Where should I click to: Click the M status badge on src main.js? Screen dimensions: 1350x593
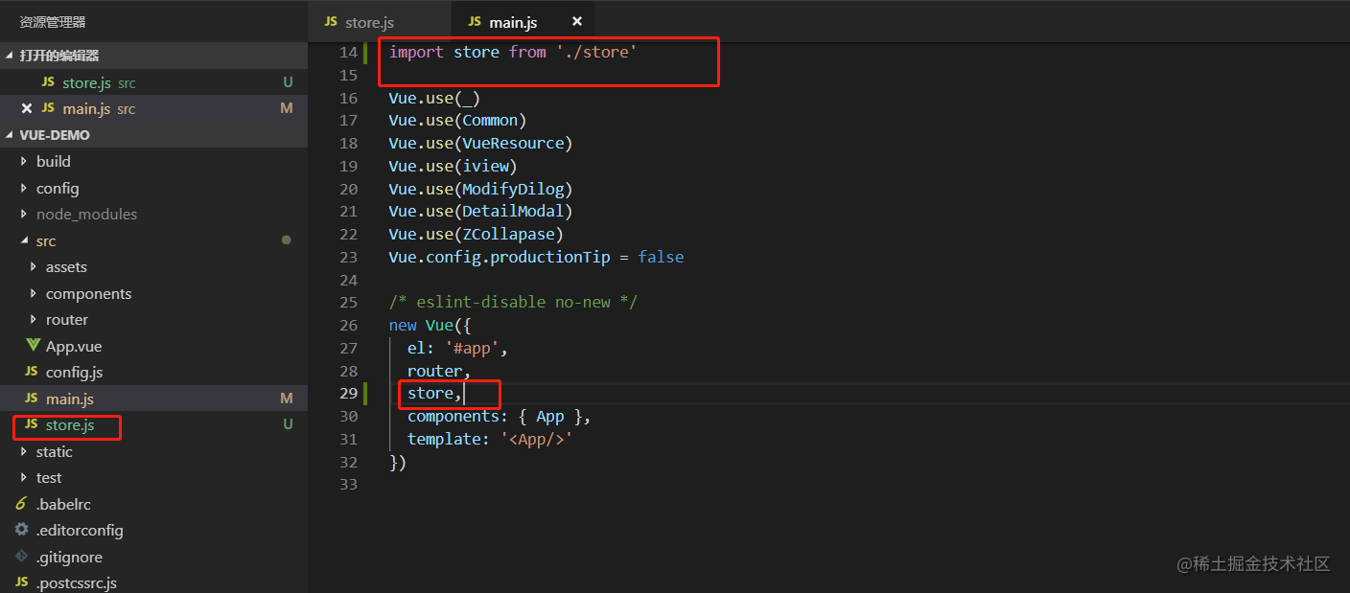[287, 399]
